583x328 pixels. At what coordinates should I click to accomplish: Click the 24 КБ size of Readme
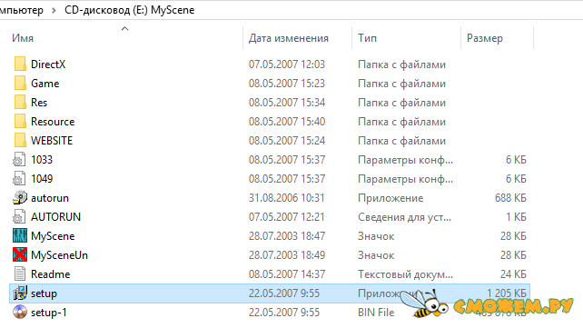point(513,274)
